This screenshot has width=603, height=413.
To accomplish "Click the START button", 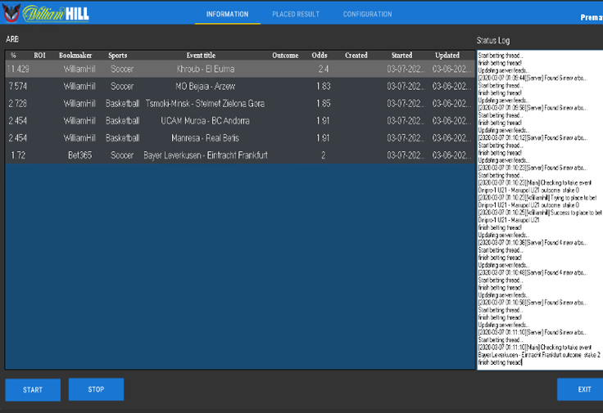I will pos(33,389).
